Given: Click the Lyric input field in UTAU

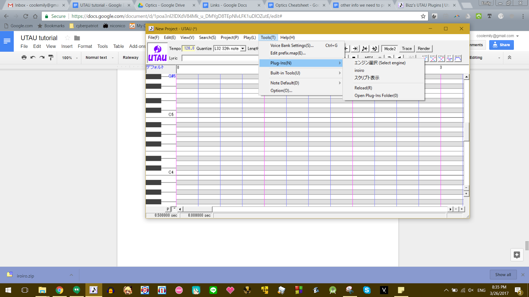Looking at the screenshot, I should [x=220, y=58].
